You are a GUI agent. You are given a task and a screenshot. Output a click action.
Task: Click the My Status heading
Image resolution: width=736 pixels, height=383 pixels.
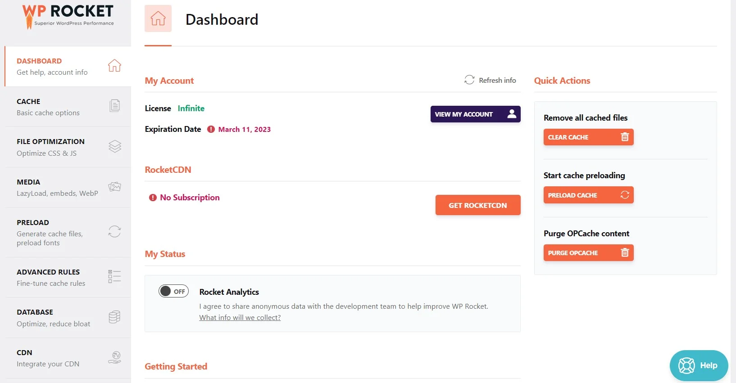click(165, 254)
